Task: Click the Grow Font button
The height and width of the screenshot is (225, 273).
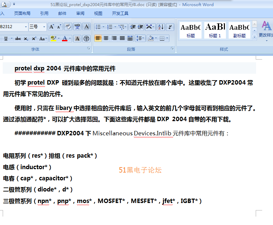Action: [51, 27]
